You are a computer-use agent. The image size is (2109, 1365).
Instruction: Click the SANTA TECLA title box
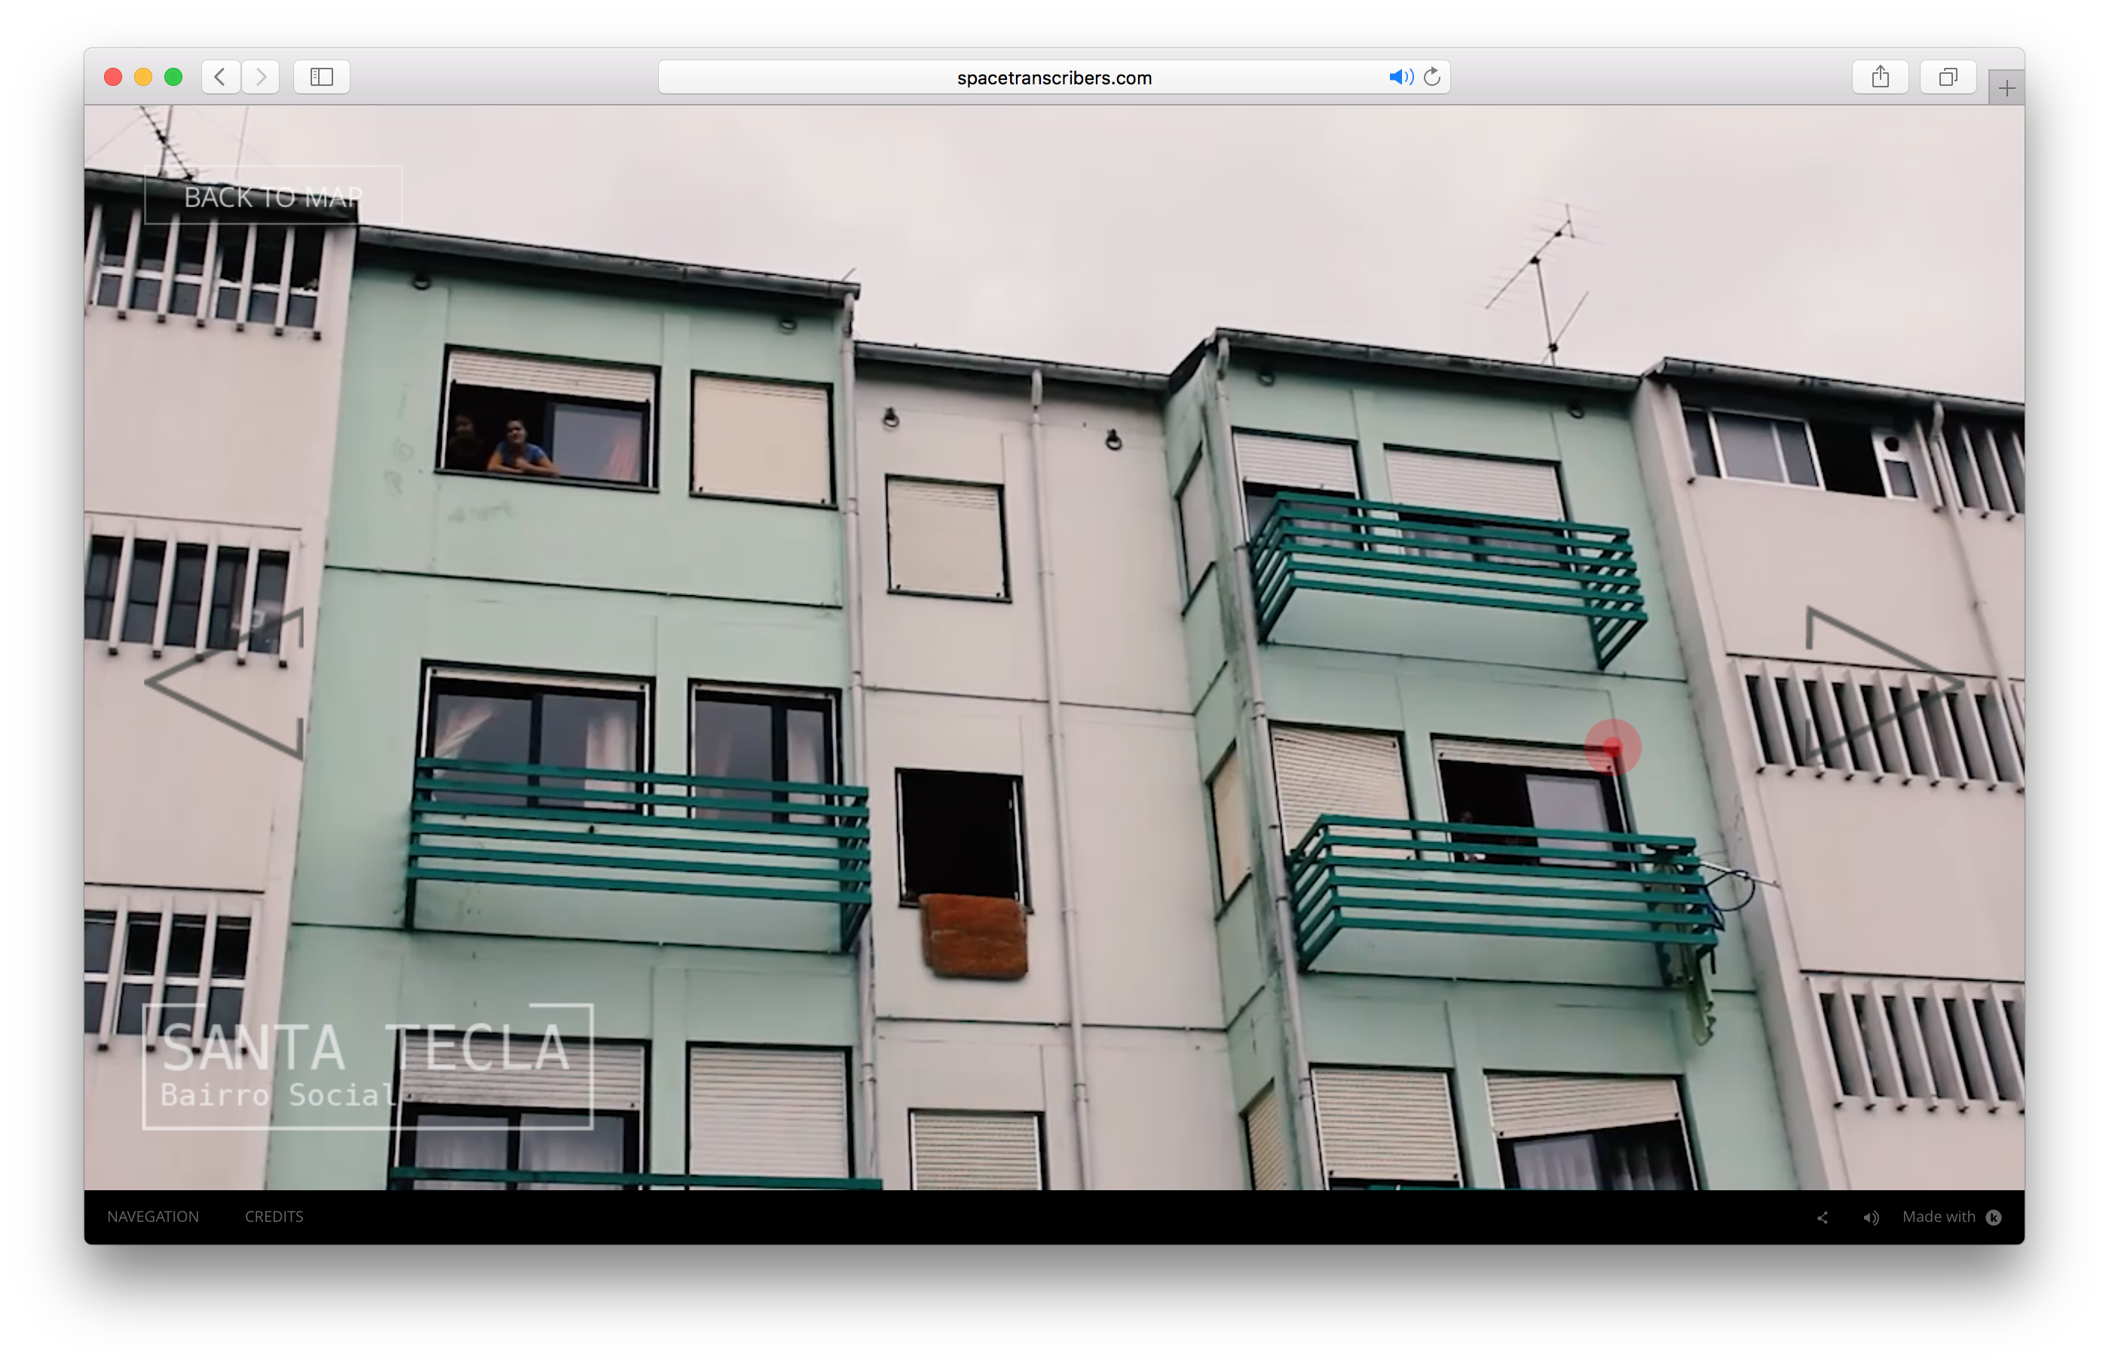click(367, 1066)
